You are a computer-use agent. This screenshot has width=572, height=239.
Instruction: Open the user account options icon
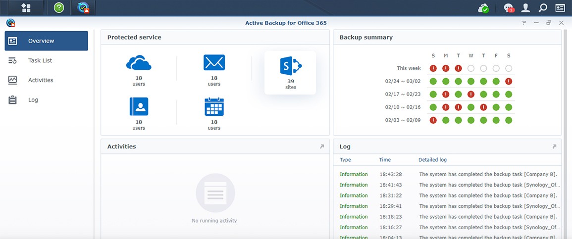(525, 7)
